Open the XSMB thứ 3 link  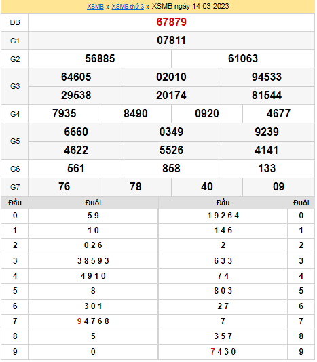point(128,6)
